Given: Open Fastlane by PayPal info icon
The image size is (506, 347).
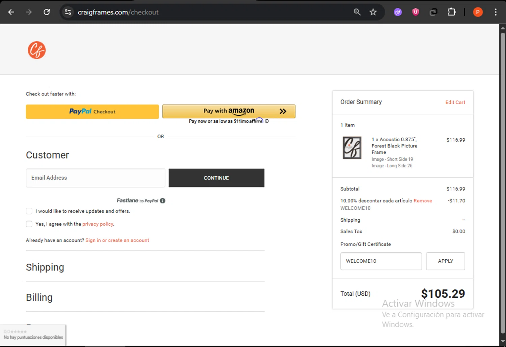Looking at the screenshot, I should coord(163,201).
